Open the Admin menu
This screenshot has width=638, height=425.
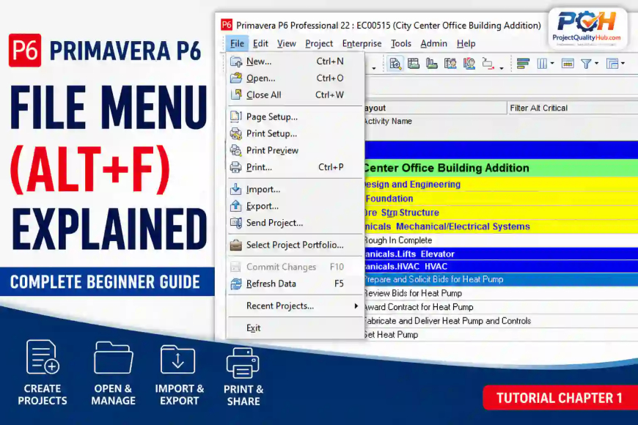[433, 43]
